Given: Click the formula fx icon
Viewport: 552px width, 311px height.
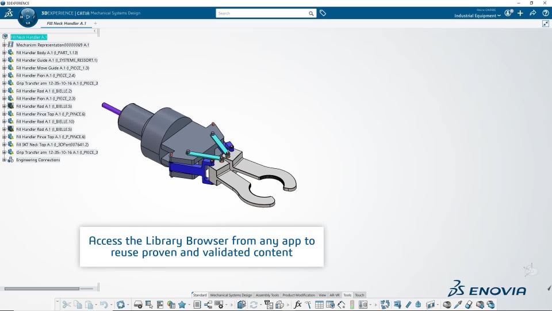Looking at the screenshot, I should coord(297,304).
